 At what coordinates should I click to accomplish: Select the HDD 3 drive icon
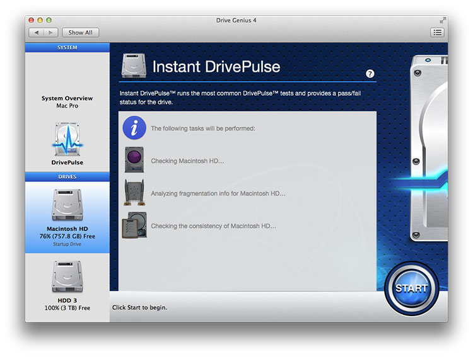(x=67, y=276)
